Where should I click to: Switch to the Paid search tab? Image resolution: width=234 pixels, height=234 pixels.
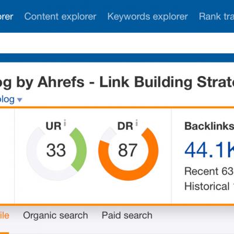(127, 215)
